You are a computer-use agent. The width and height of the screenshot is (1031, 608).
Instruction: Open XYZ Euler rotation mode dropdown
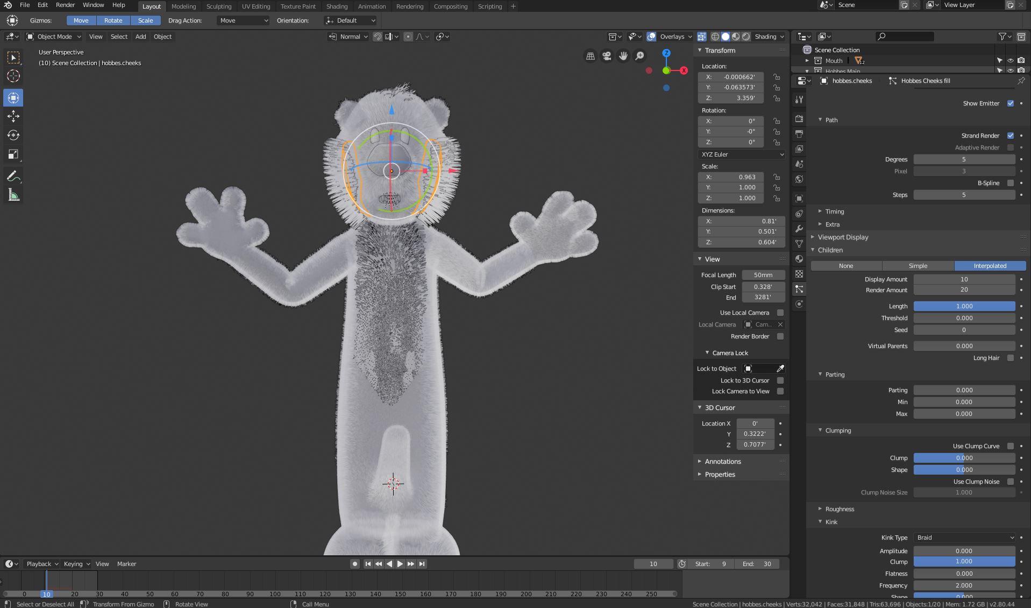coord(742,154)
